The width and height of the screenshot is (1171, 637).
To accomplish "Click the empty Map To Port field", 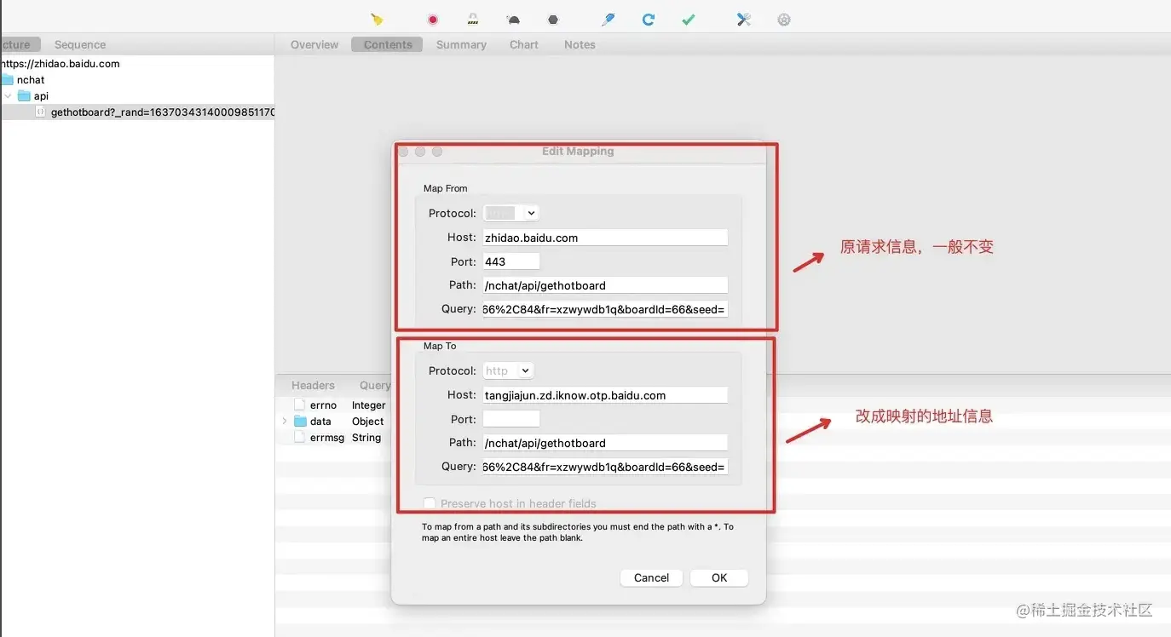I will click(x=511, y=419).
